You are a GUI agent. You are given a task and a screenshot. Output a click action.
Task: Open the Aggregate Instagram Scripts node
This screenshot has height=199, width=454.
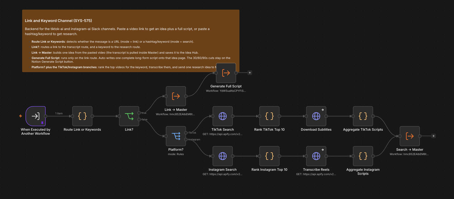point(363,156)
